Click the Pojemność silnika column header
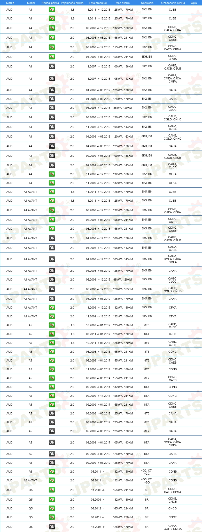Viewport: 202px width, 532px height. point(72,3)
